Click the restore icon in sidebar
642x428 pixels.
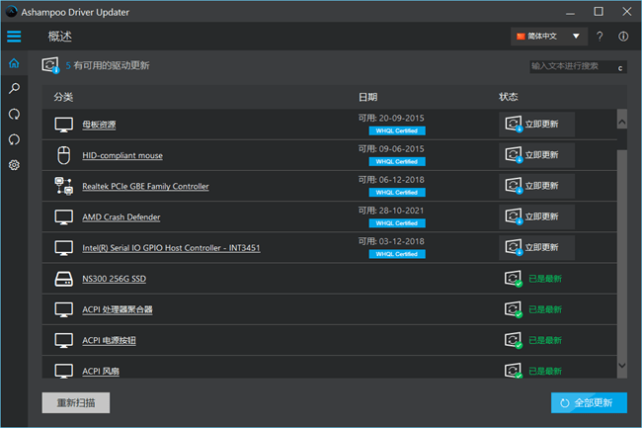(x=14, y=139)
